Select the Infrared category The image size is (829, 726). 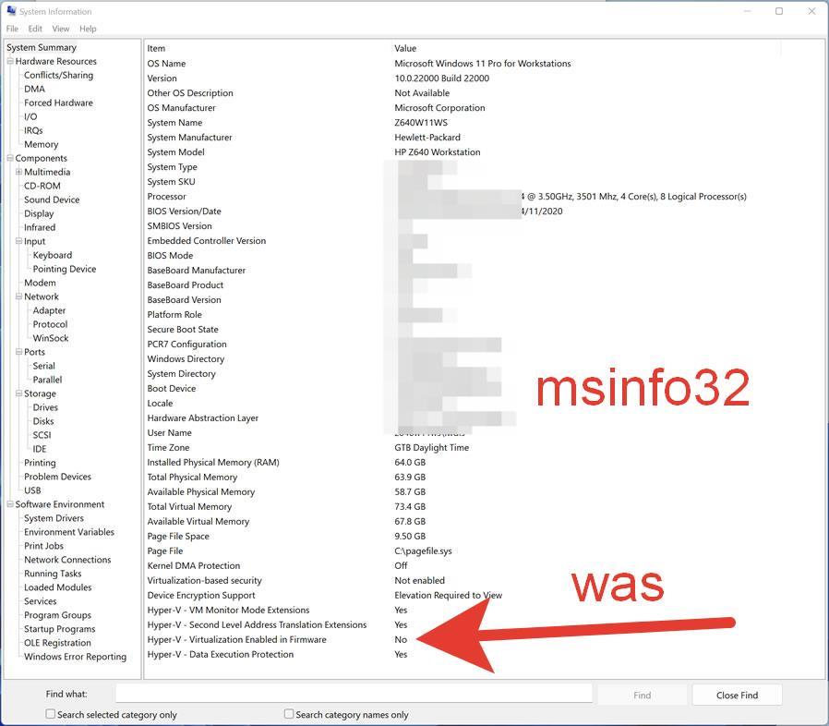pos(40,227)
